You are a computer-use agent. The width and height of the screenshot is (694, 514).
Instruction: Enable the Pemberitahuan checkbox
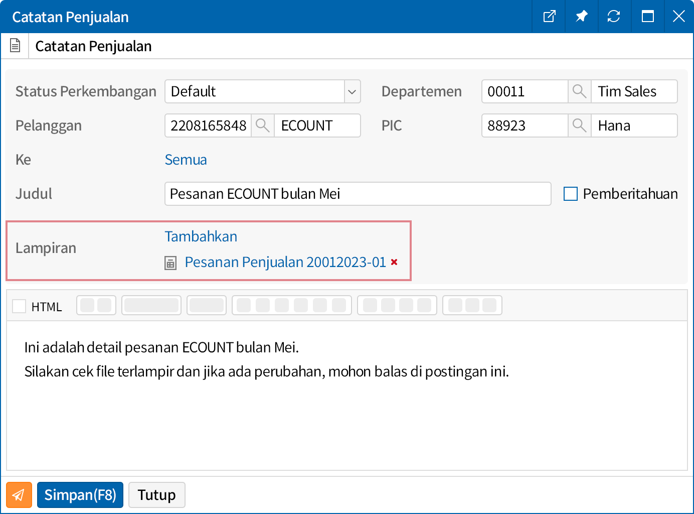tap(571, 194)
